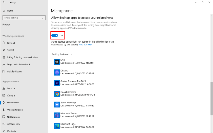Image resolution: width=213 pixels, height=133 pixels.
Task: Click the Inking & typing clipboard icon
Action: click(4, 57)
